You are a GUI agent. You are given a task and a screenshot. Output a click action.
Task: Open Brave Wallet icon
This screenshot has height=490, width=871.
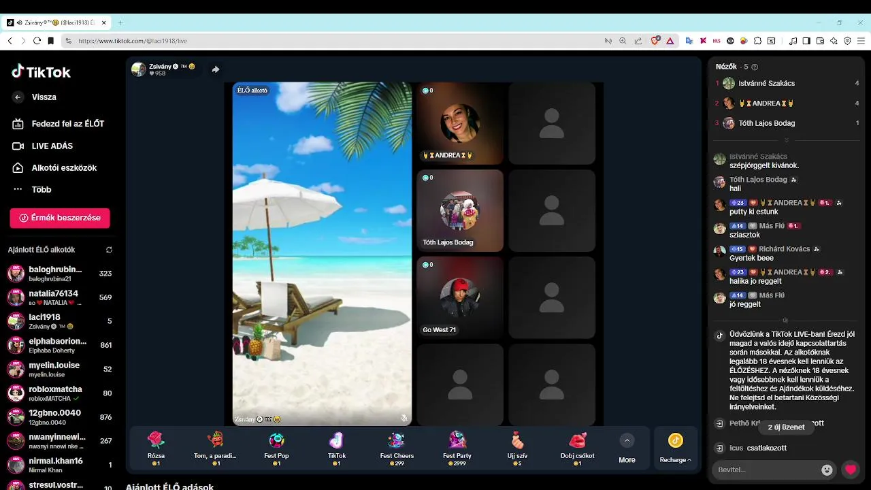click(820, 41)
